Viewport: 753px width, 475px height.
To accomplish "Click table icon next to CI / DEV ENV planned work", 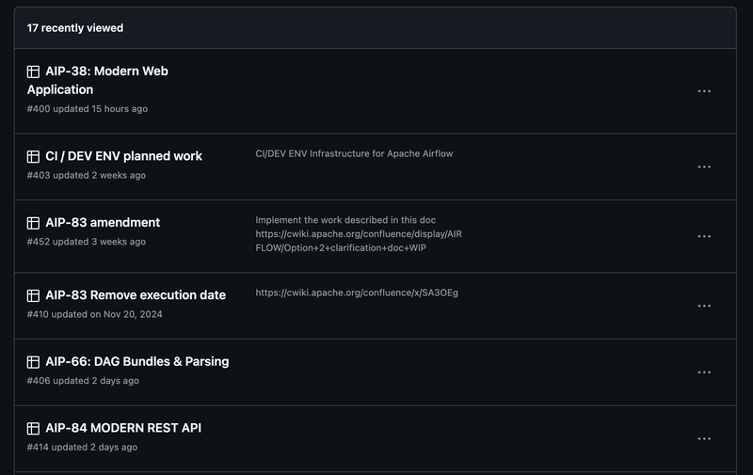I will [x=33, y=157].
